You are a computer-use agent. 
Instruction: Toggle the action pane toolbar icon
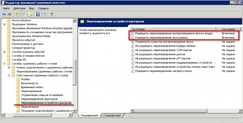(x=43, y=14)
